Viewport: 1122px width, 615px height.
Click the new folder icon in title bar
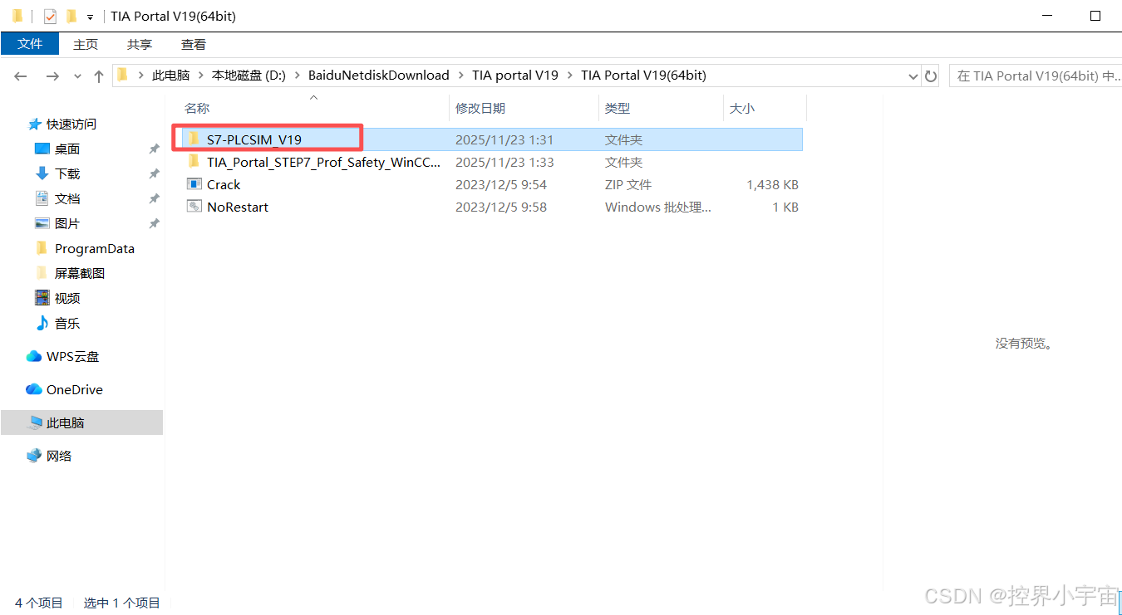(x=71, y=16)
